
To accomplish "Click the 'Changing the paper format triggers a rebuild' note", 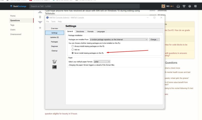I will coord(91,65).
